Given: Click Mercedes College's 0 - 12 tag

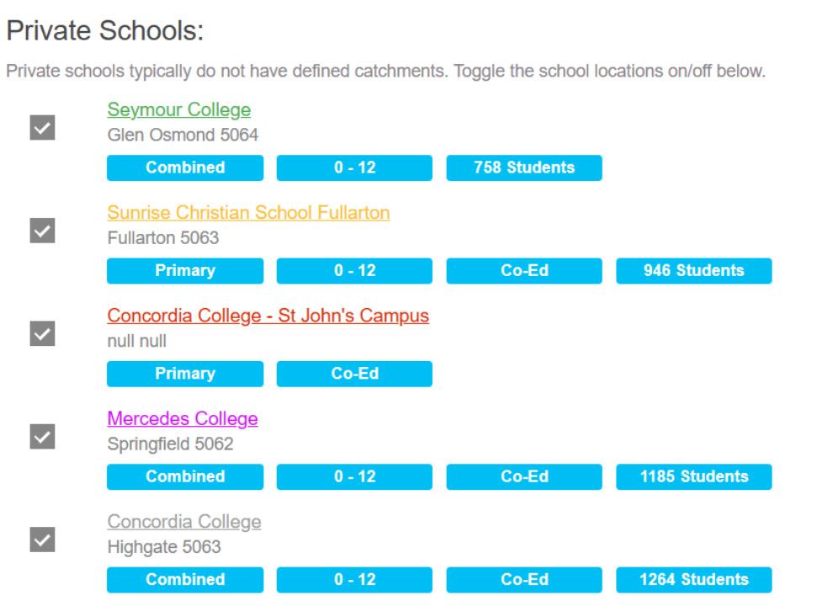Looking at the screenshot, I should [354, 477].
